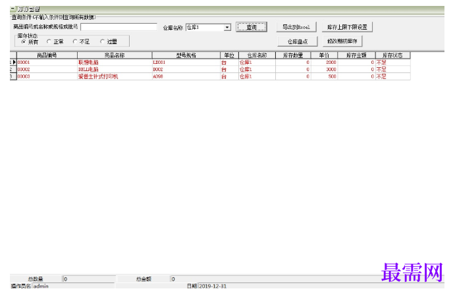This screenshot has height=293, width=455.
Task: Click the 库存金额 column header
Action: coord(356,55)
